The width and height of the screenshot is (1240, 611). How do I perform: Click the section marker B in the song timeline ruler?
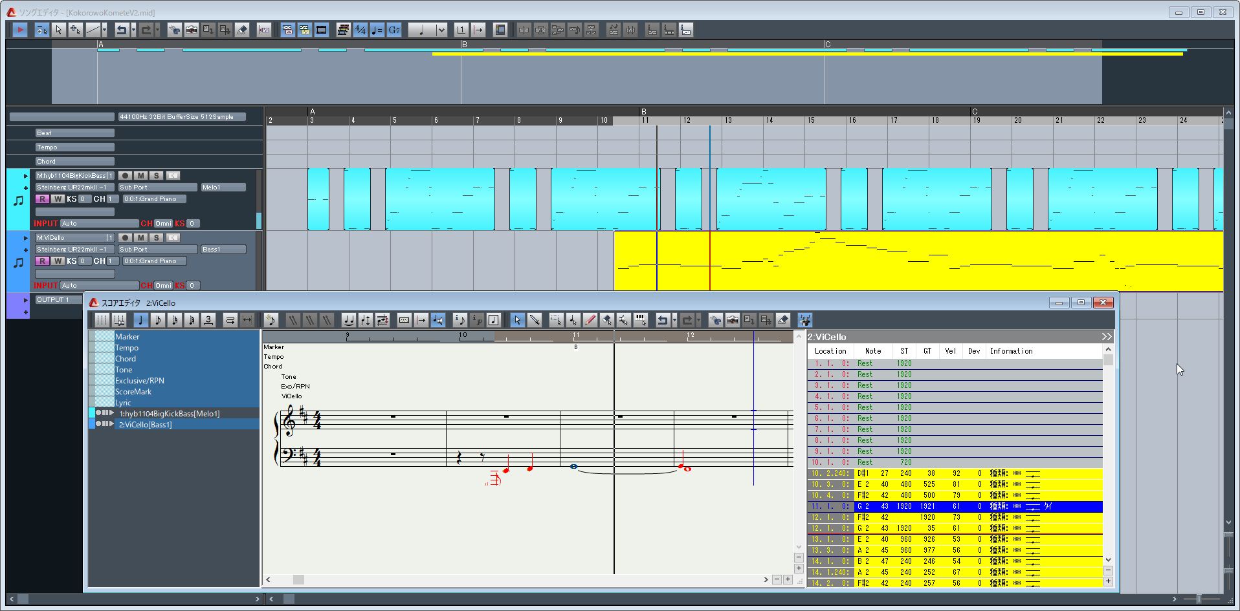point(644,112)
